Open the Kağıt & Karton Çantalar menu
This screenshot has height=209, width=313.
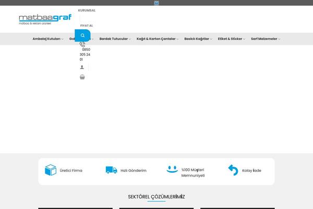pyautogui.click(x=156, y=39)
